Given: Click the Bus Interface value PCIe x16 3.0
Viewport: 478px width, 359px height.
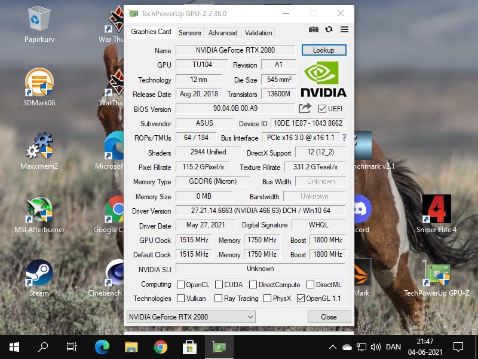Looking at the screenshot, I should pyautogui.click(x=301, y=138).
